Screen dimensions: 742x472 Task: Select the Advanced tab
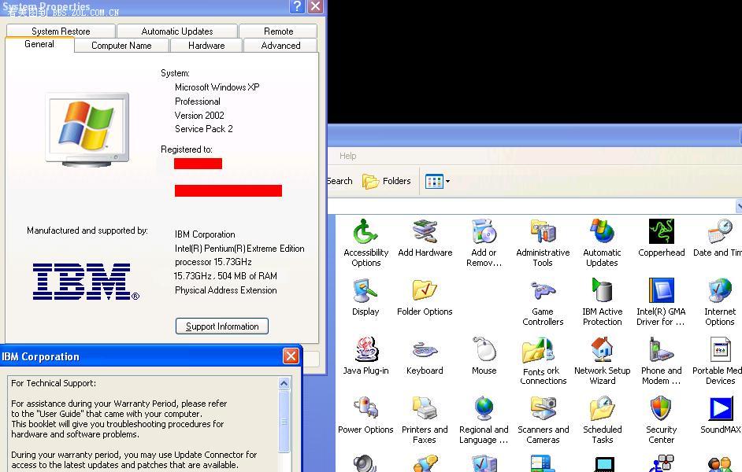pyautogui.click(x=280, y=46)
